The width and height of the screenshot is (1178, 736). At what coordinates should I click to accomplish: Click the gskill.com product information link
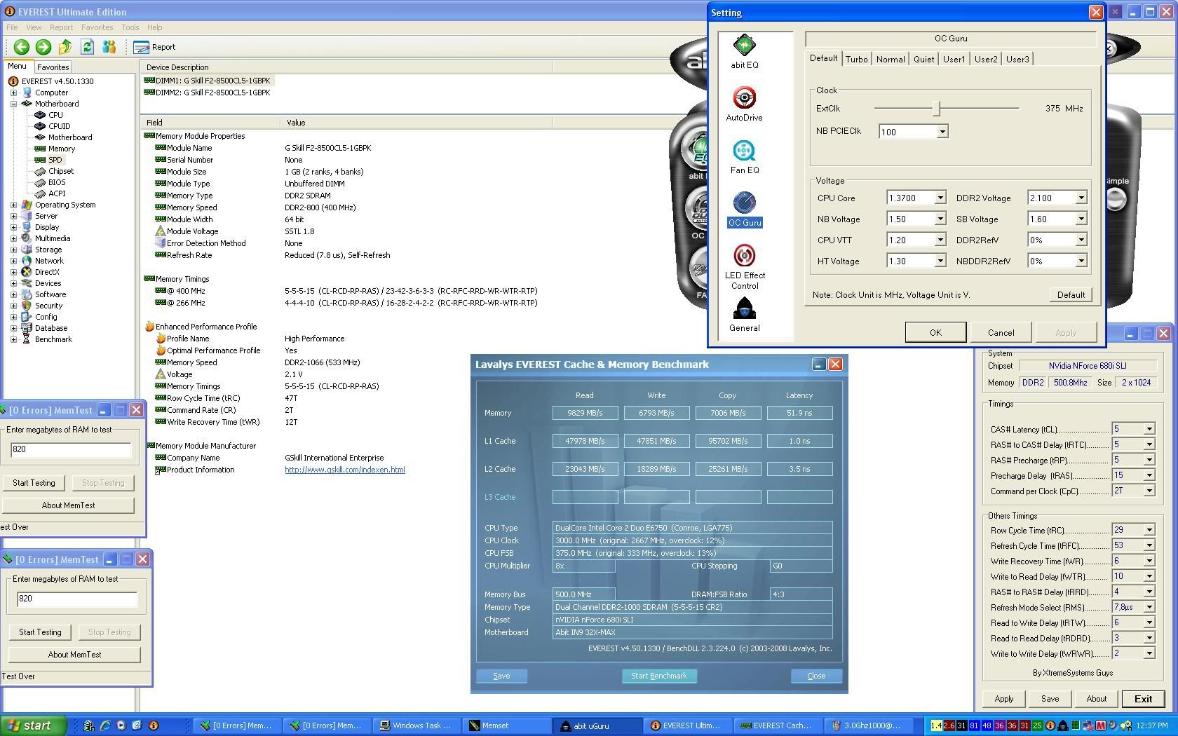pos(345,470)
